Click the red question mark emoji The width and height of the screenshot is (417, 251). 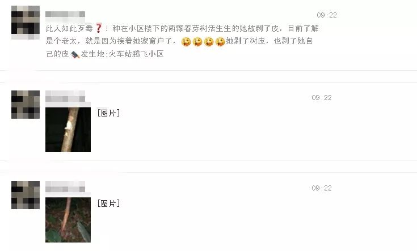tap(99, 28)
